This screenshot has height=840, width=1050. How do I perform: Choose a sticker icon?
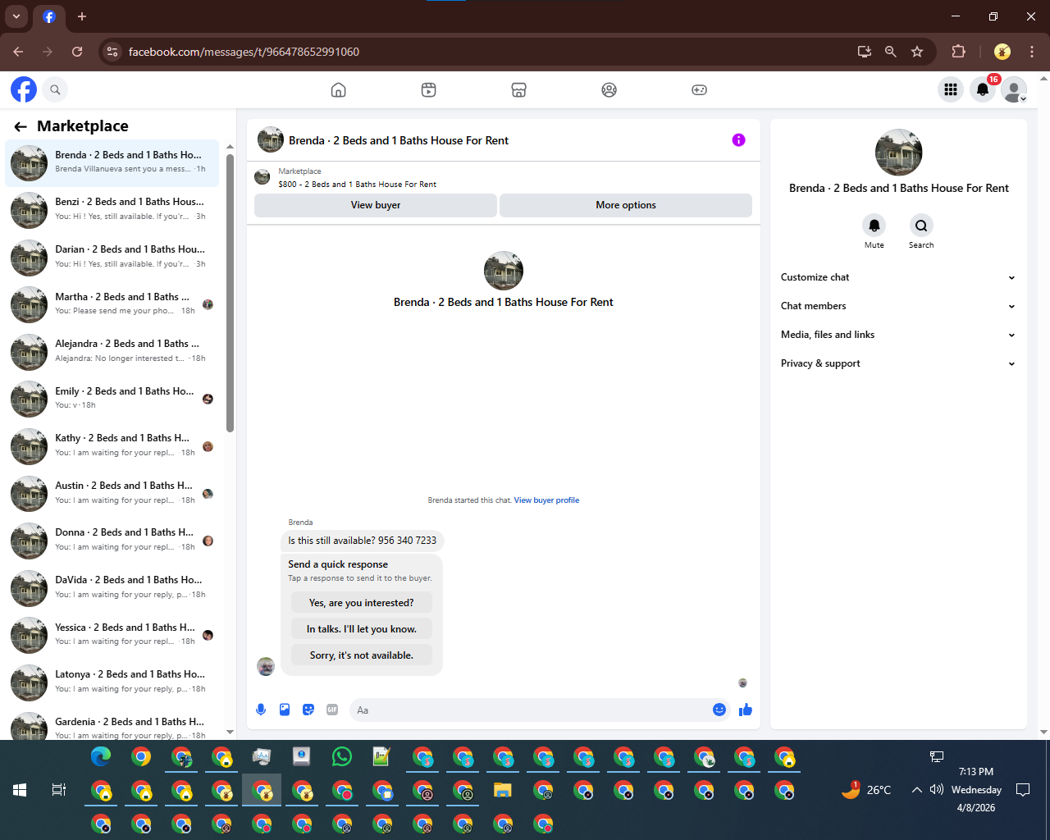[308, 710]
